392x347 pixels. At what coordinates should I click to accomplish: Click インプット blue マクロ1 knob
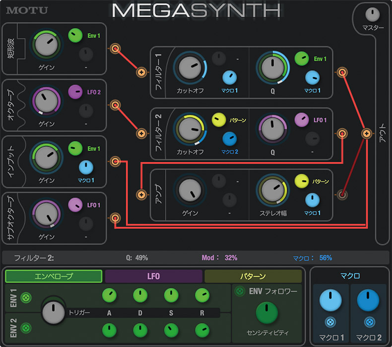click(86, 168)
